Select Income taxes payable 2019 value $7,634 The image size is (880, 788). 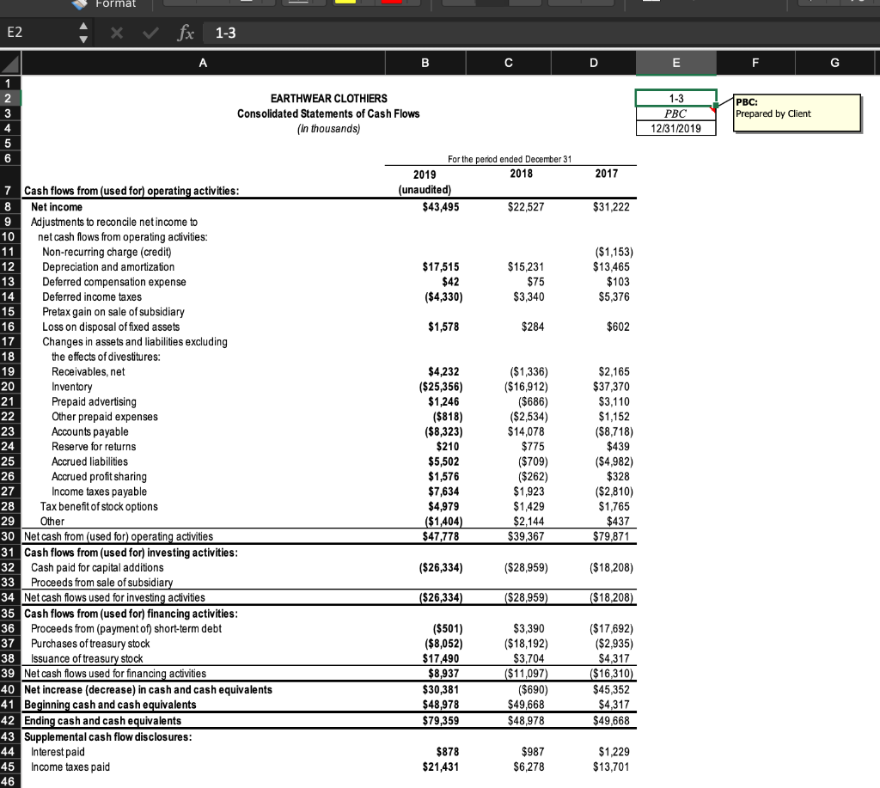(443, 492)
